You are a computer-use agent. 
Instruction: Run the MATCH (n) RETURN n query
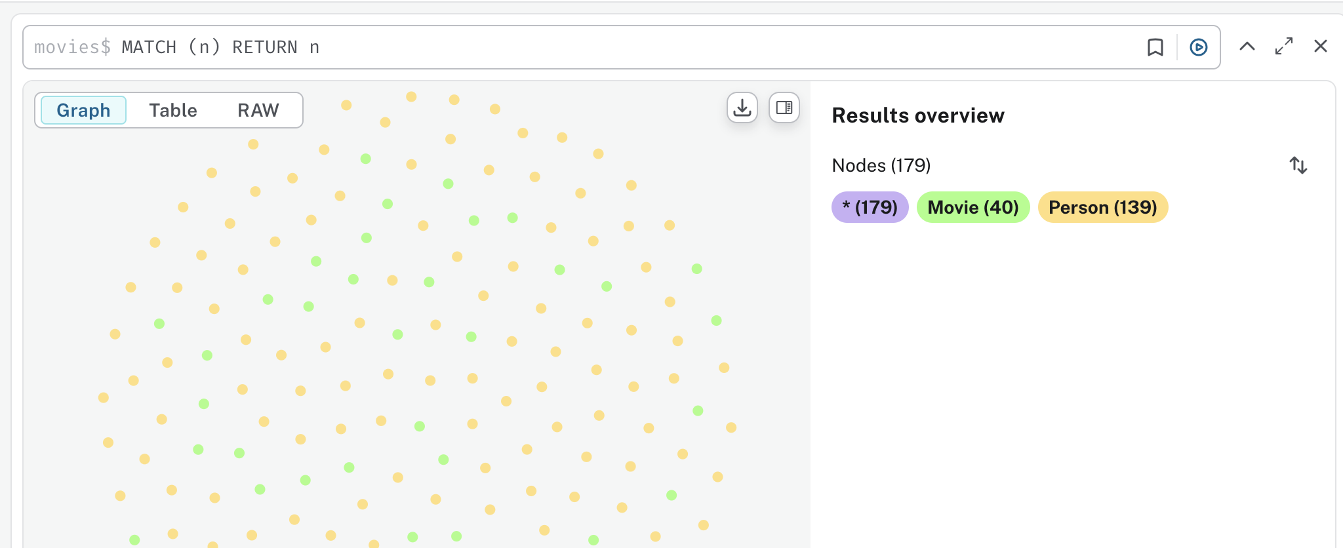pos(1197,47)
